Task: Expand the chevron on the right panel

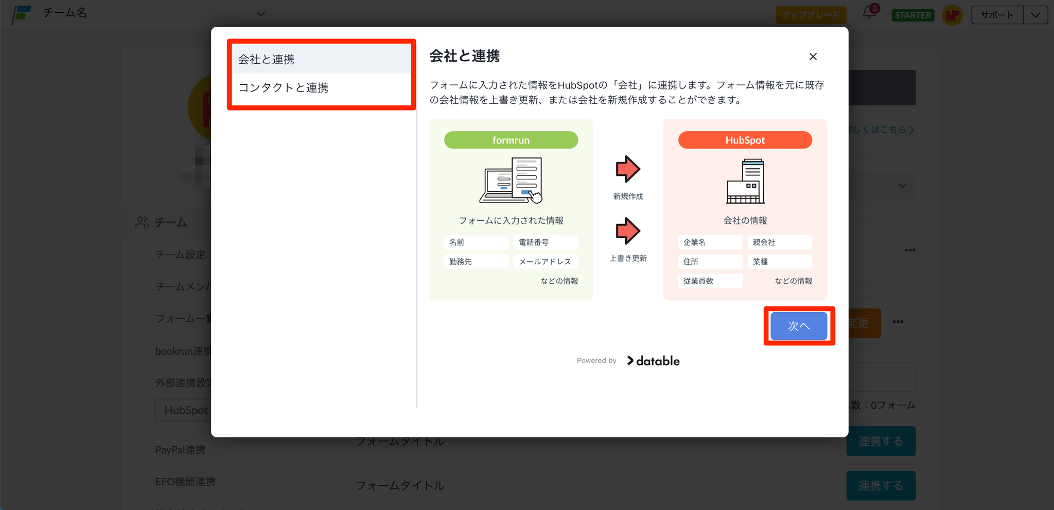Action: [902, 186]
